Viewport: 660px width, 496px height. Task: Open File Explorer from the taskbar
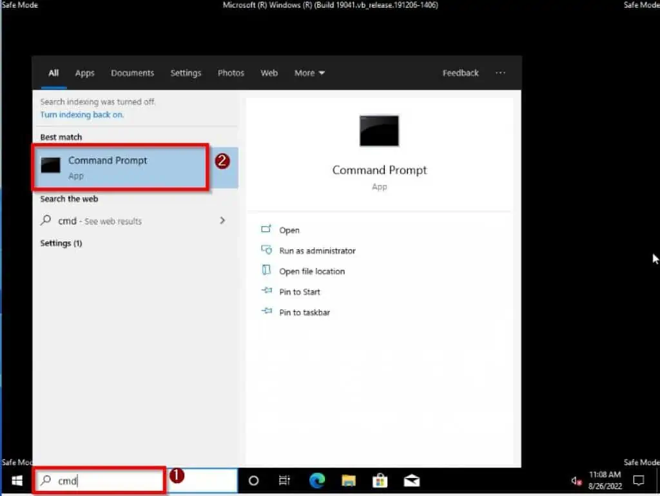point(349,480)
